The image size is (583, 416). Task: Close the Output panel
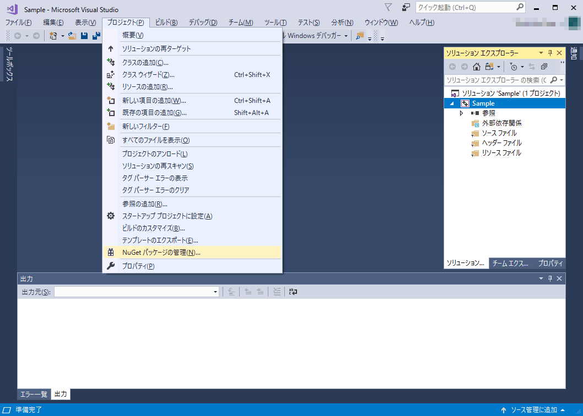(x=559, y=279)
